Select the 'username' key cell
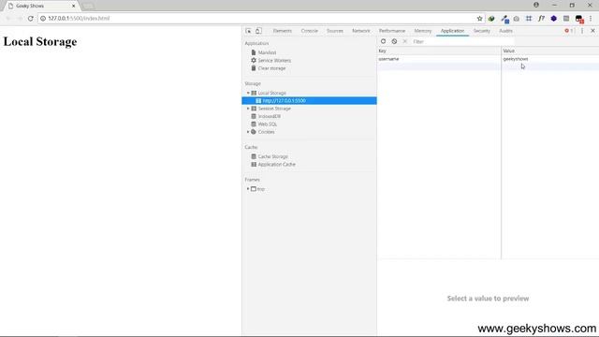The height and width of the screenshot is (337, 599). coord(439,59)
